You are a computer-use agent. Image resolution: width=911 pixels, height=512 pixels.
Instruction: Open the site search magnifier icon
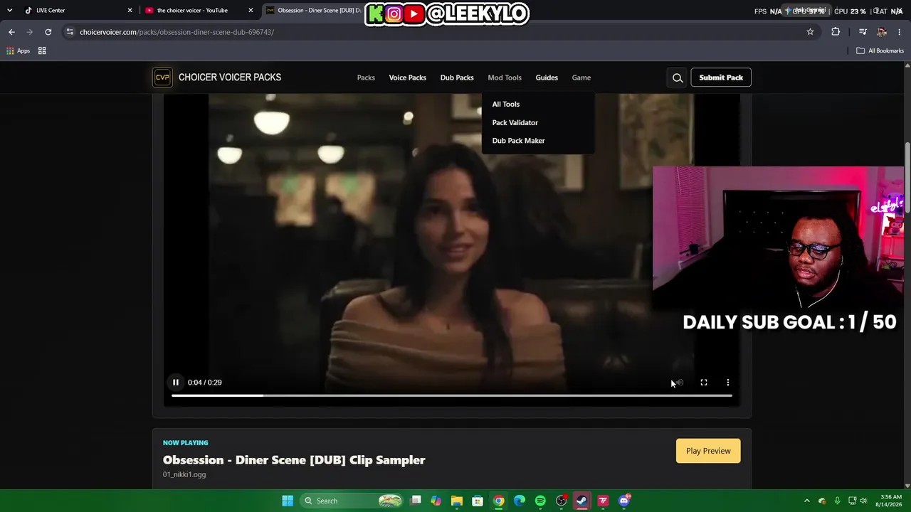pos(678,78)
